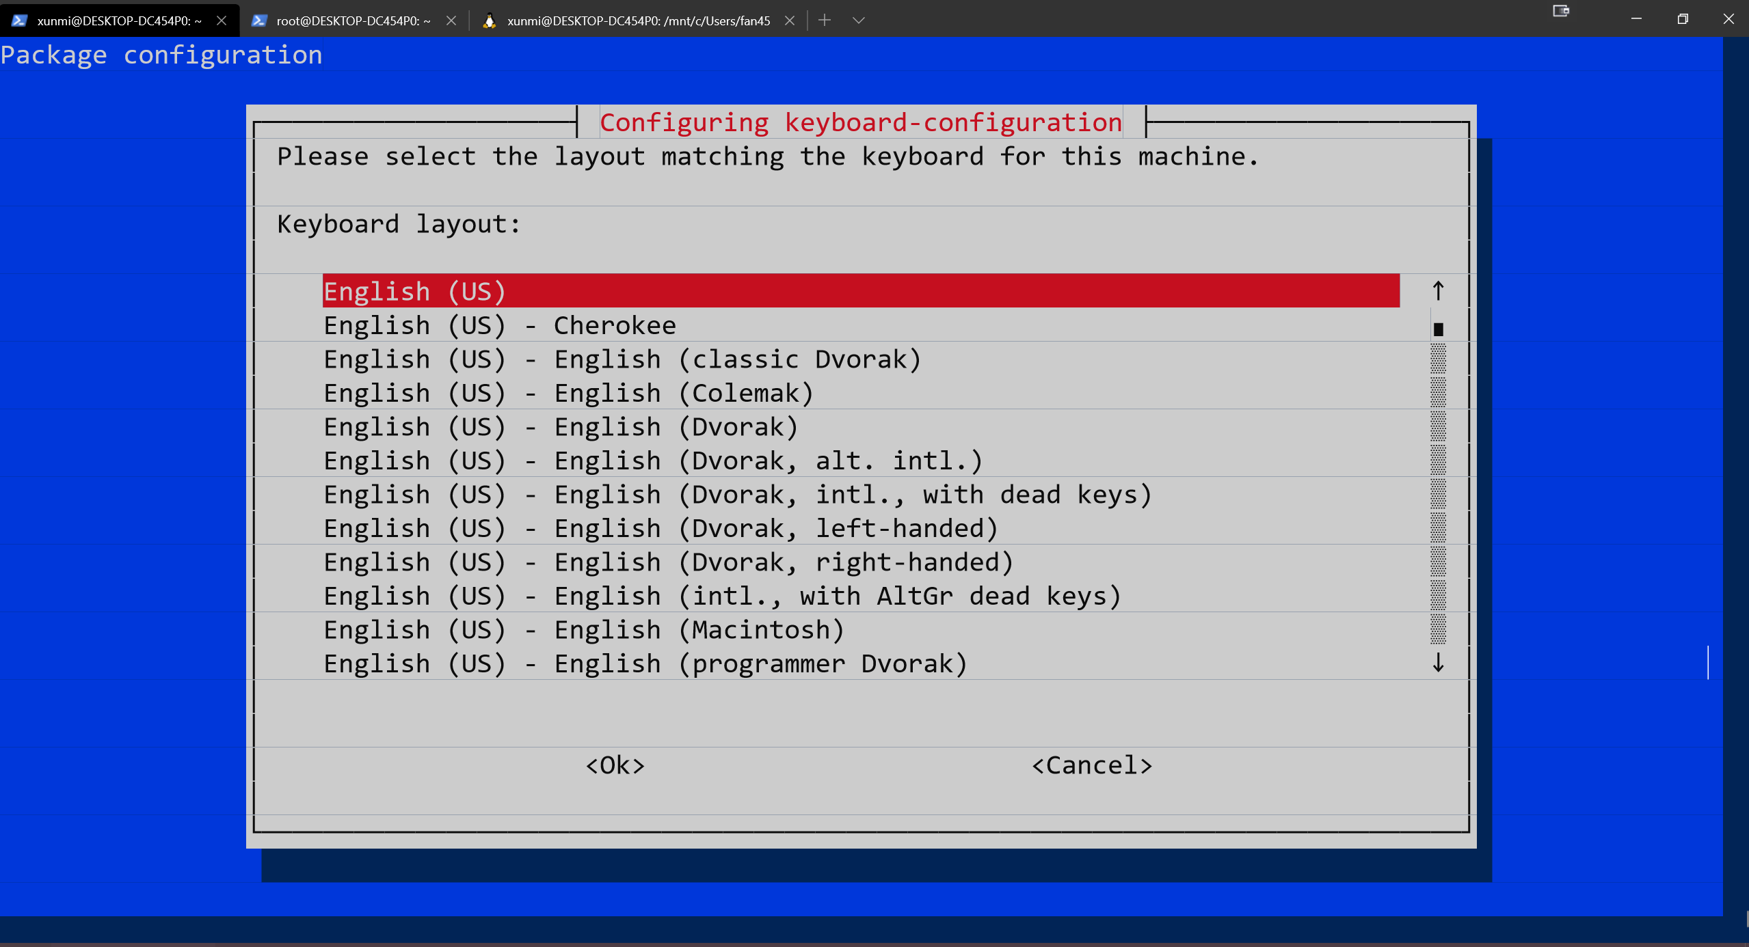
Task: Switch to the root@DESKTOP-DC454P0 tab
Action: coord(353,20)
